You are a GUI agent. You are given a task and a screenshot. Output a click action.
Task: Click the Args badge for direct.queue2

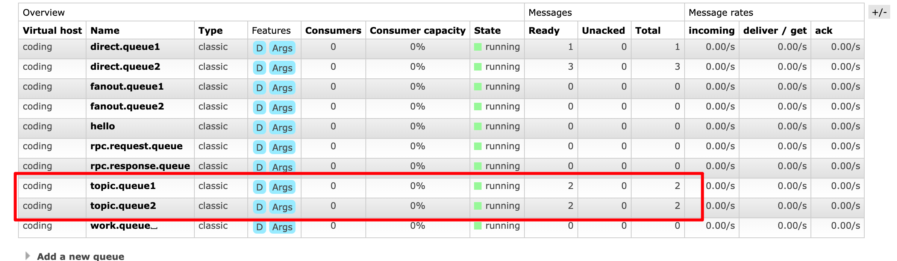[282, 68]
